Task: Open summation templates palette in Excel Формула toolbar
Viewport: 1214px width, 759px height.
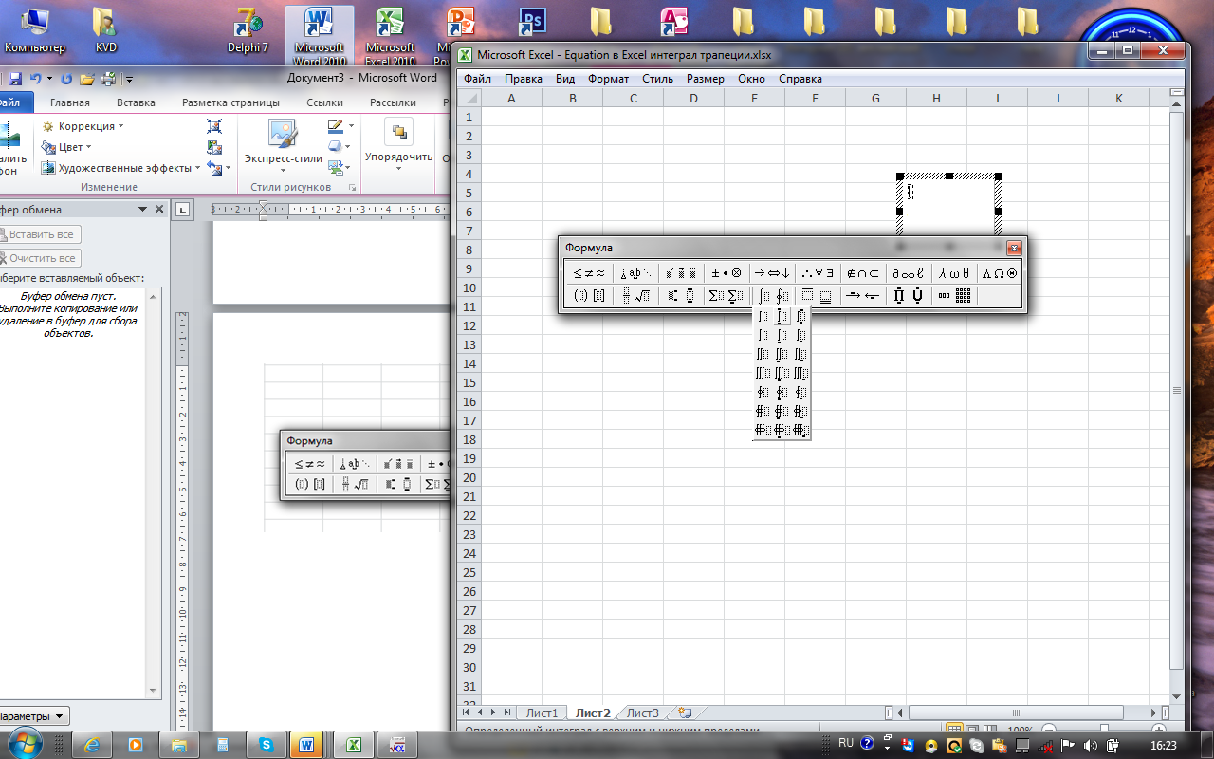Action: (727, 296)
